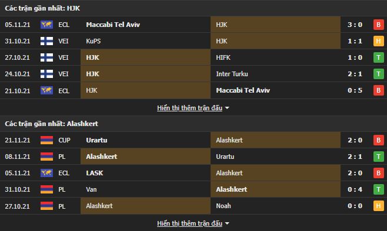Image resolution: width=387 pixels, height=231 pixels.
Task: Click the Các trận gần nhất: HJK header
Action: [x=42, y=8]
